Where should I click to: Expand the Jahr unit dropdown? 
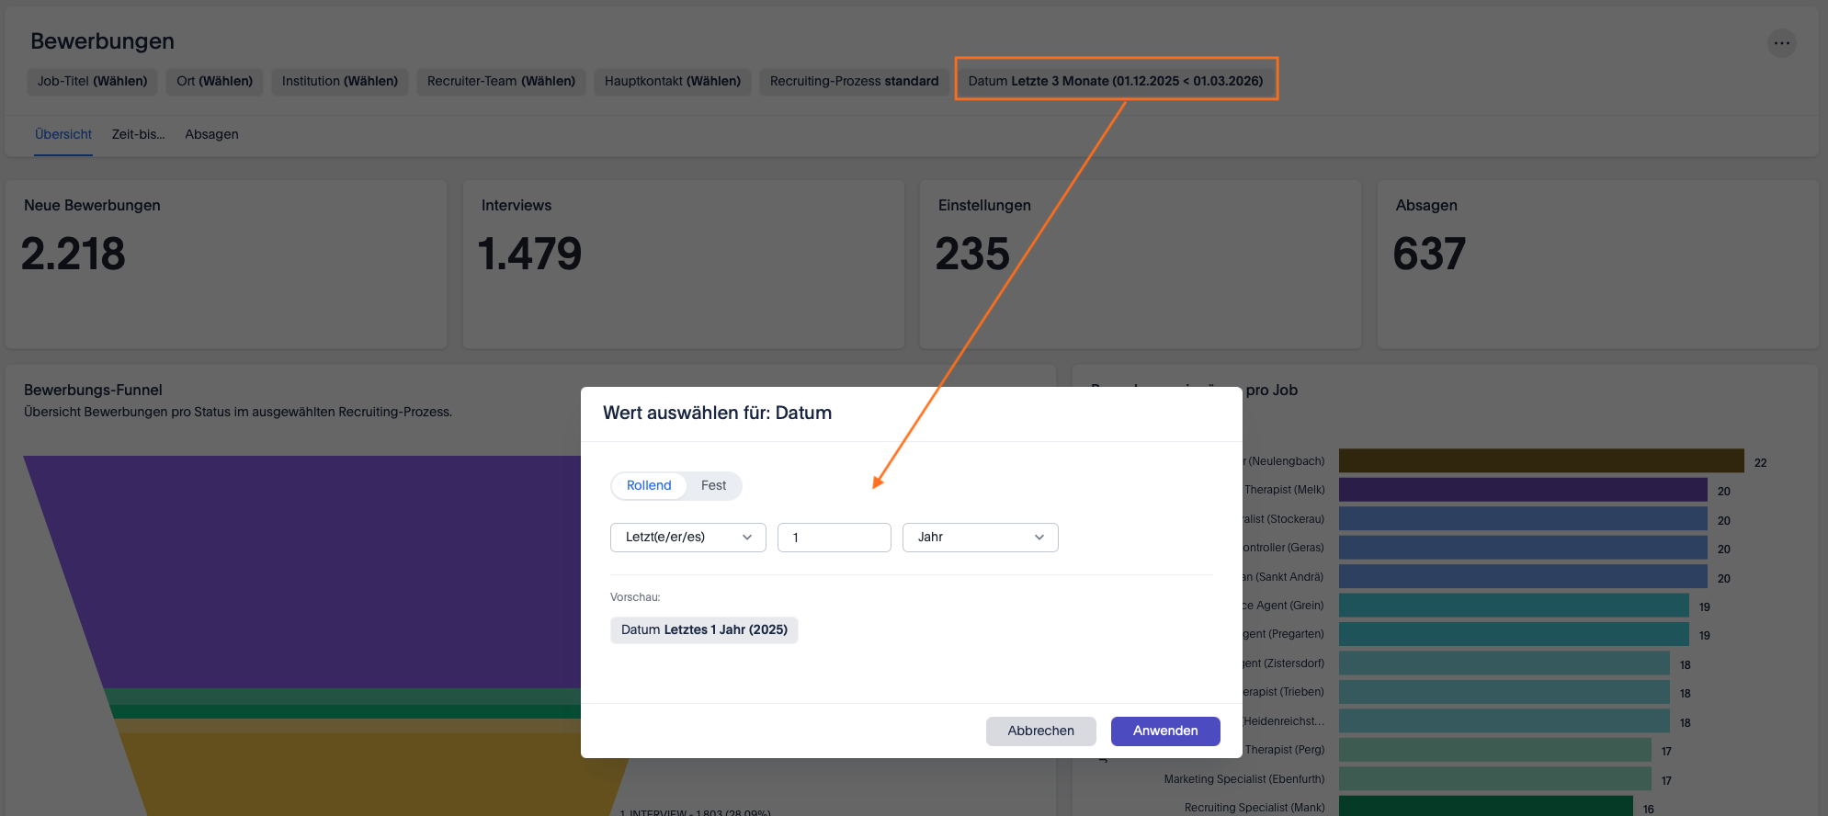point(980,538)
